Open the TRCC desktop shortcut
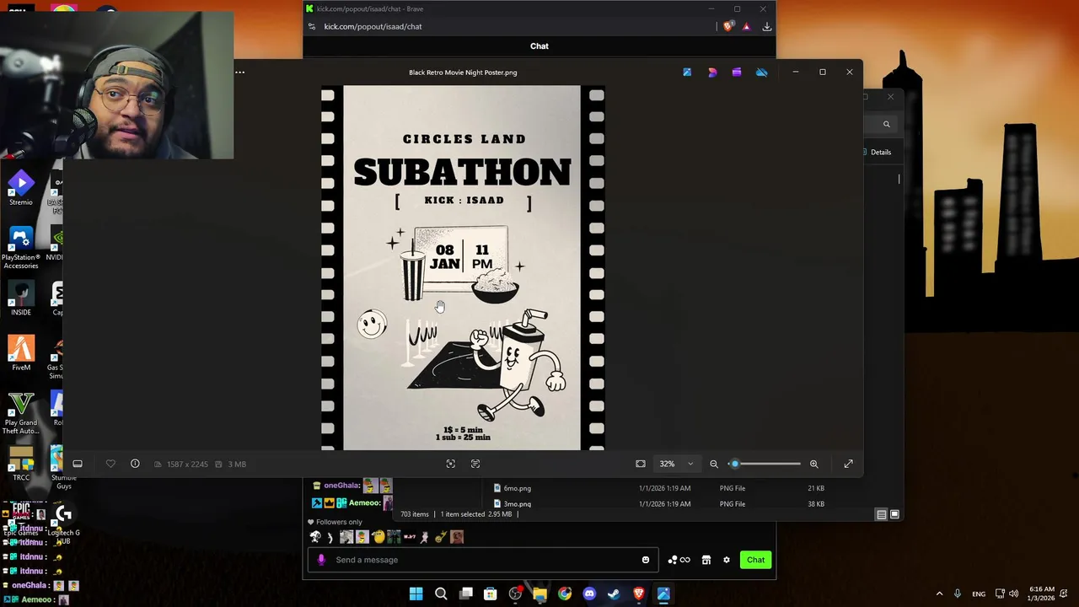This screenshot has width=1079, height=607. point(21,464)
